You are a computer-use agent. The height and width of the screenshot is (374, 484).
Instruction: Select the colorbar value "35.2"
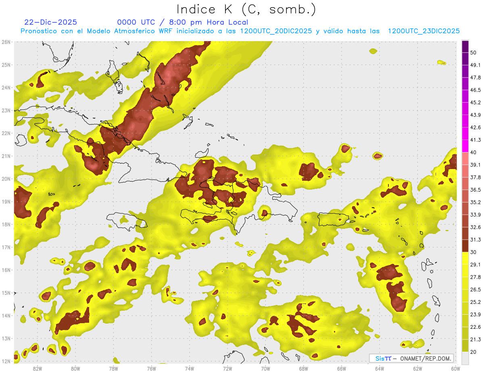pos(476,202)
